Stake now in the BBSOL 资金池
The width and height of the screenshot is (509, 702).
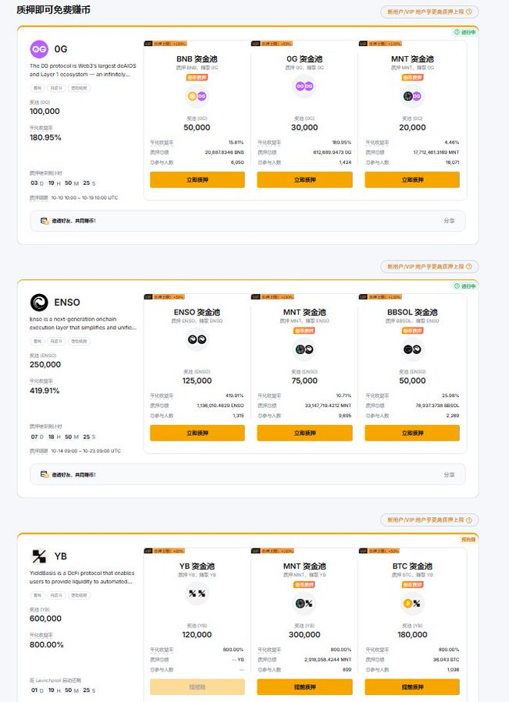tap(411, 433)
